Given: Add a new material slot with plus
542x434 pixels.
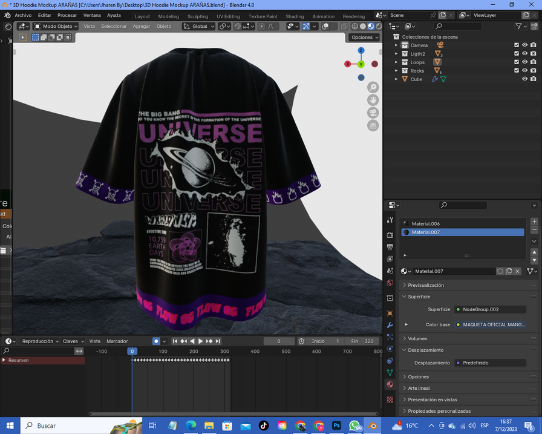Looking at the screenshot, I should [x=534, y=222].
